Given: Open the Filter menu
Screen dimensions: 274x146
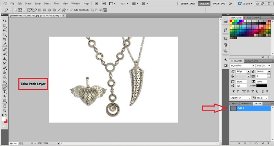Looking at the screenshot, I should [56, 4].
